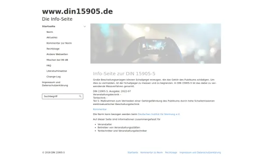Click the www.din15905.de site title
263x164 pixels.
pyautogui.click(x=77, y=11)
